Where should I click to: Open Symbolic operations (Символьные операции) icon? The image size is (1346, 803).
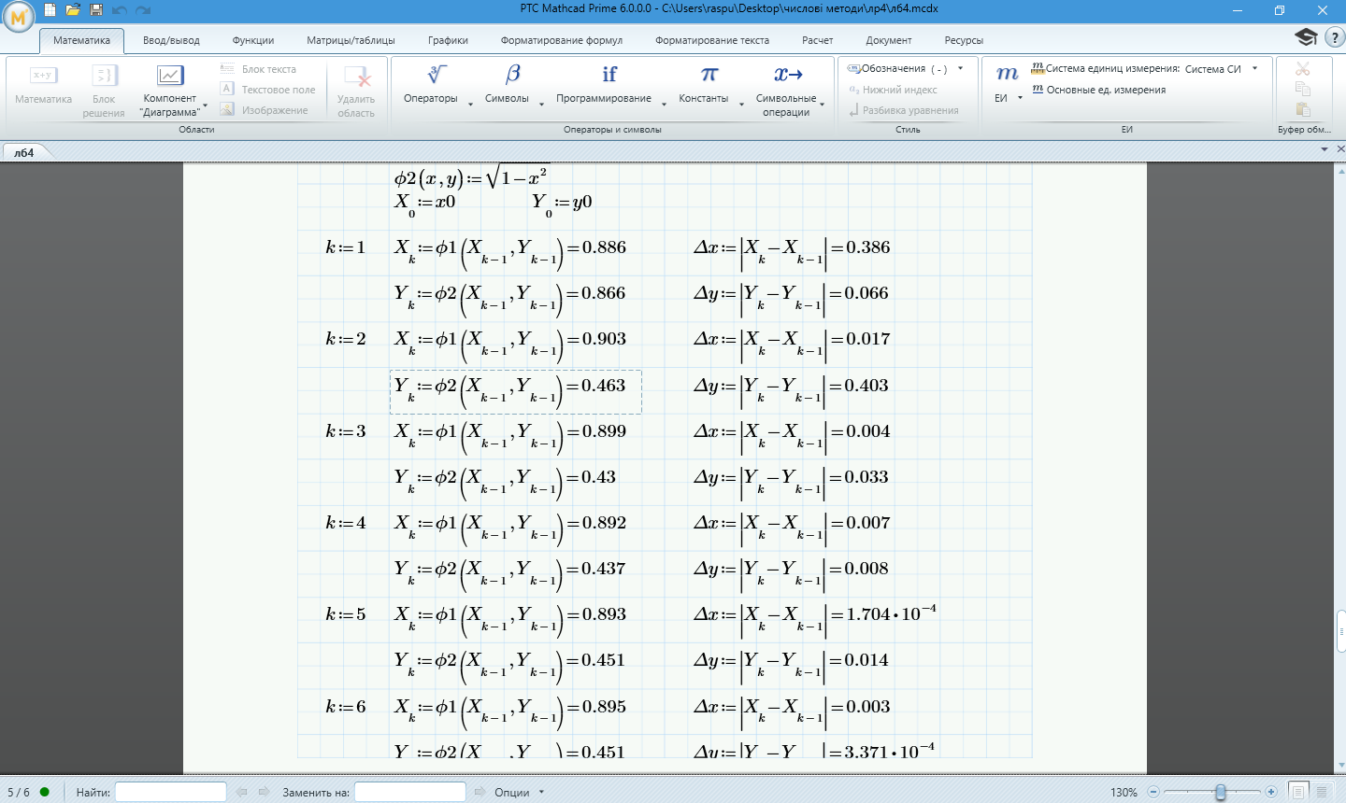click(788, 75)
